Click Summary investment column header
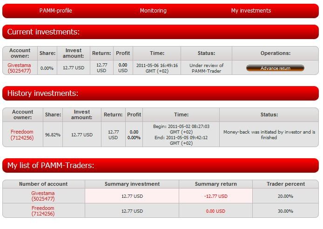The image size is (323, 229). point(132,184)
